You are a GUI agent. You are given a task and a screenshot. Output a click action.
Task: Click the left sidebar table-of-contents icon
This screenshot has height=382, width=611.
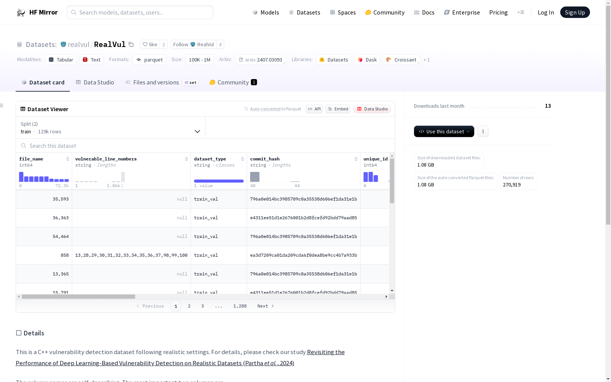tap(2, 105)
